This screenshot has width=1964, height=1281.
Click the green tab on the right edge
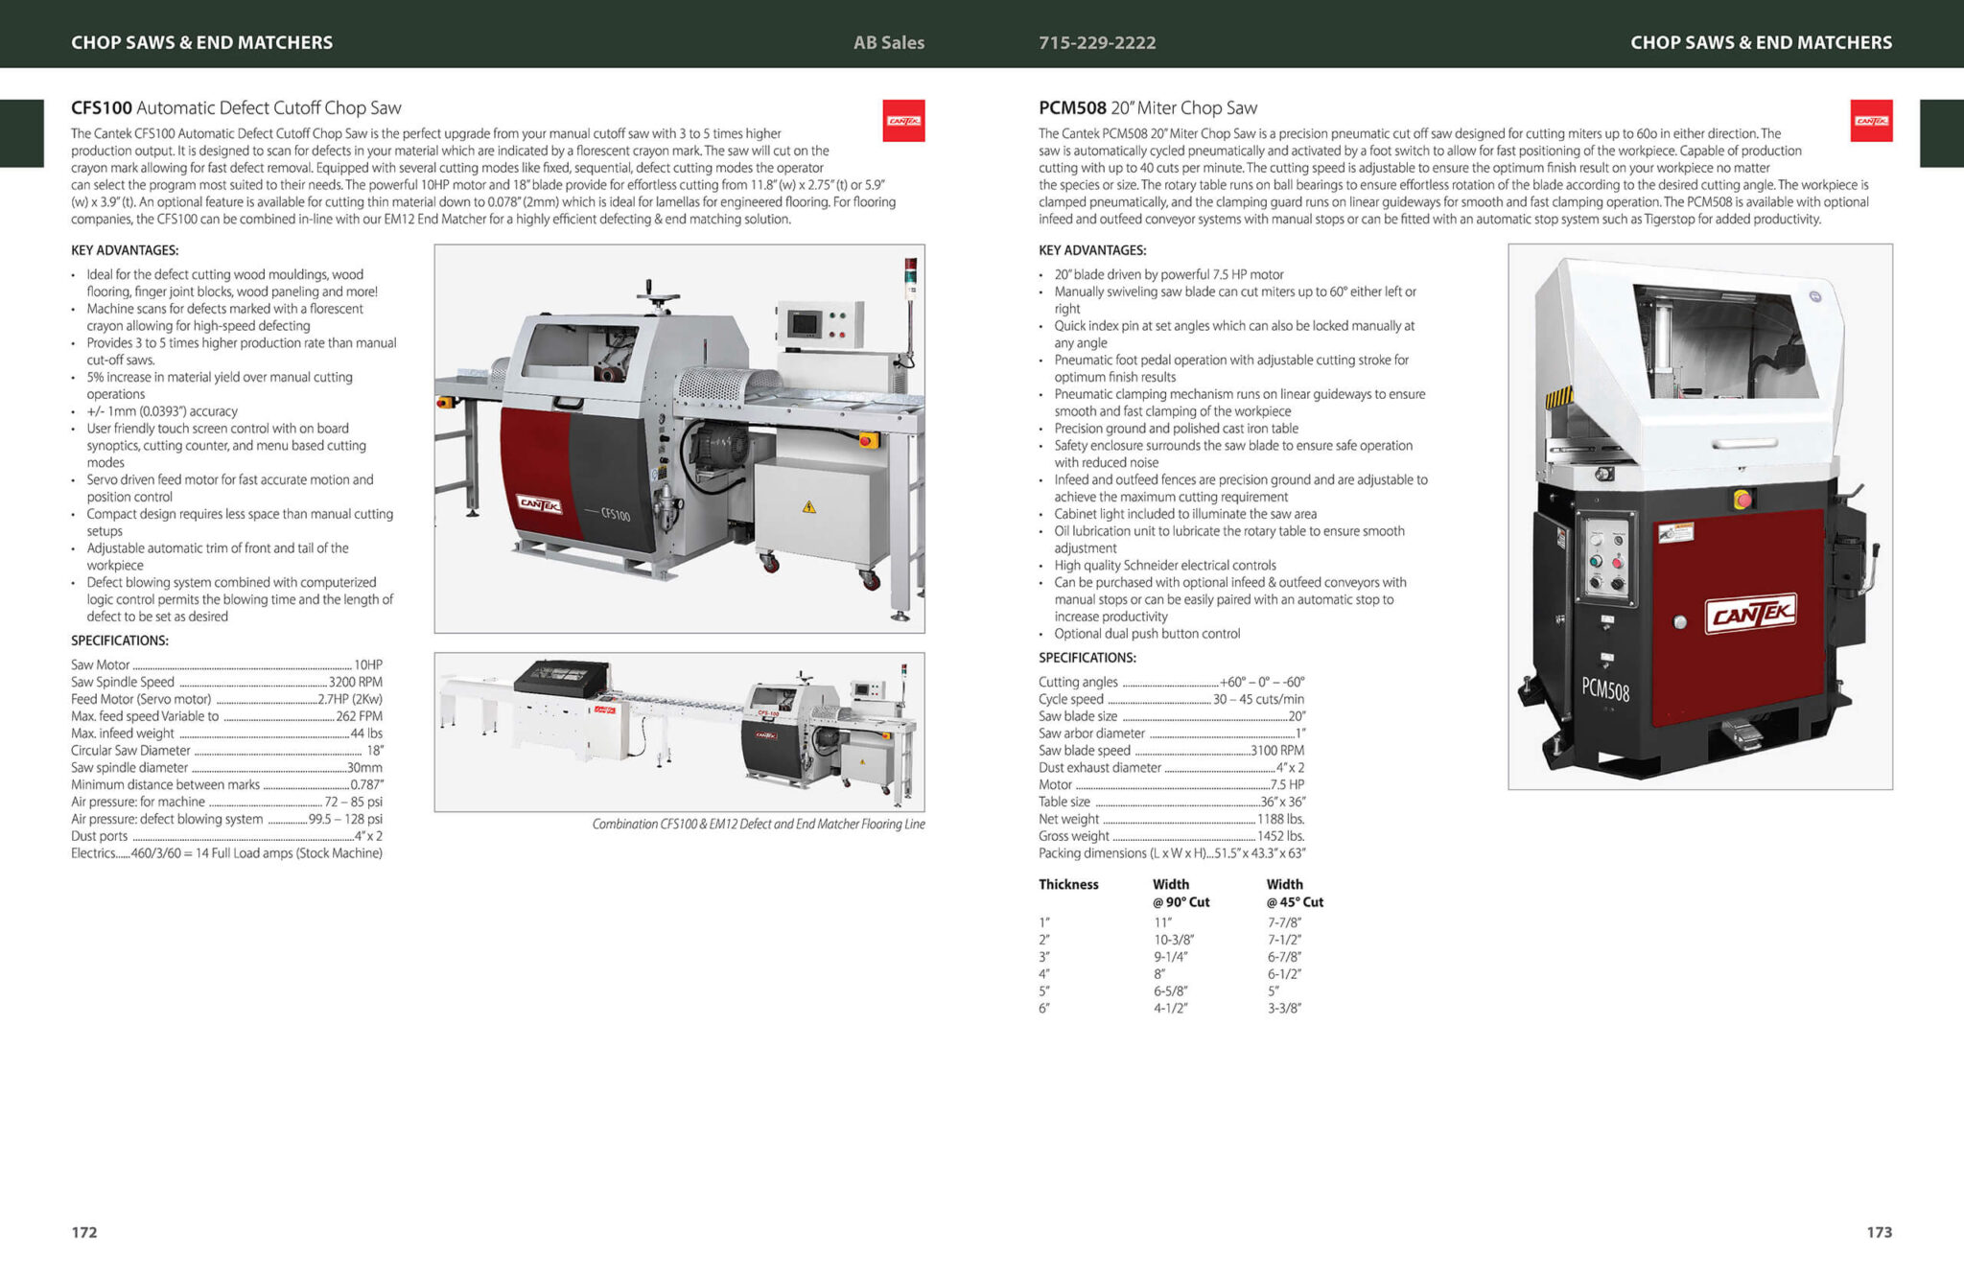point(1941,133)
